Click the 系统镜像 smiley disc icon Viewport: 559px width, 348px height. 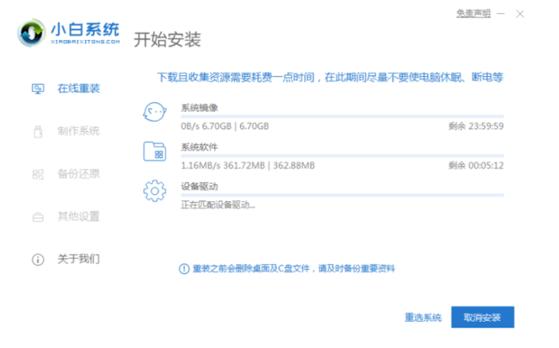point(154,112)
